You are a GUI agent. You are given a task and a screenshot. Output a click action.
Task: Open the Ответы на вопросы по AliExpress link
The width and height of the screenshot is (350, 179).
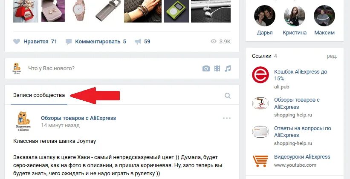tap(302, 131)
